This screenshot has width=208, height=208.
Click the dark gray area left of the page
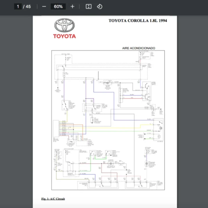click(x=16, y=104)
